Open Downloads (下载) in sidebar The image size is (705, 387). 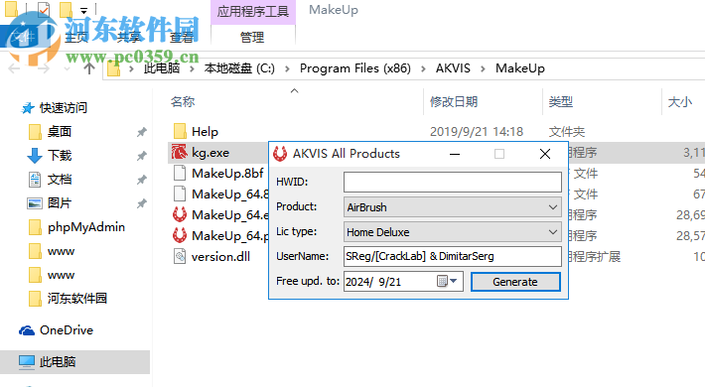(60, 156)
